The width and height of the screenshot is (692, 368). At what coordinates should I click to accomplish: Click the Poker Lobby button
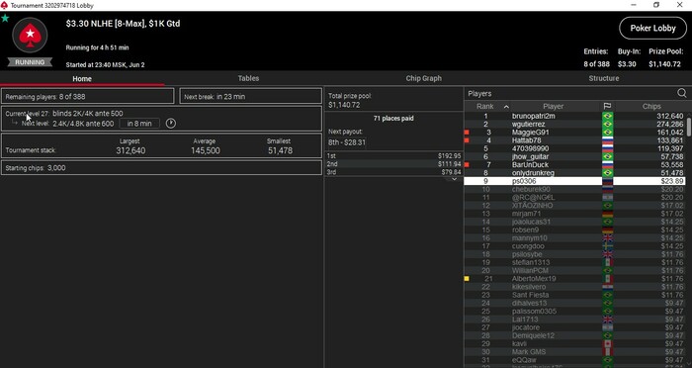(652, 29)
